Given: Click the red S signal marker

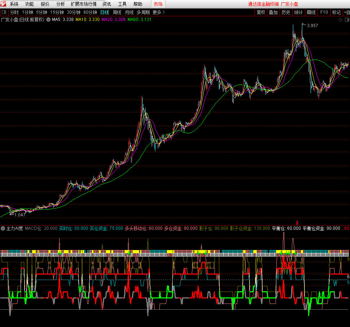Looking at the screenshot, I should pos(297,223).
